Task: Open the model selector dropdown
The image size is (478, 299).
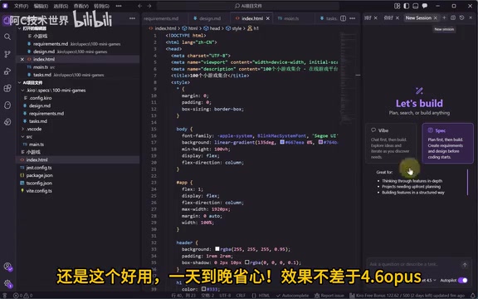Action: (x=429, y=280)
